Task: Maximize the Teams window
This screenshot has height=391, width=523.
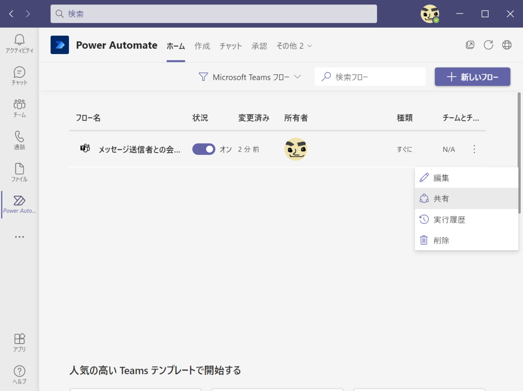Action: 485,14
